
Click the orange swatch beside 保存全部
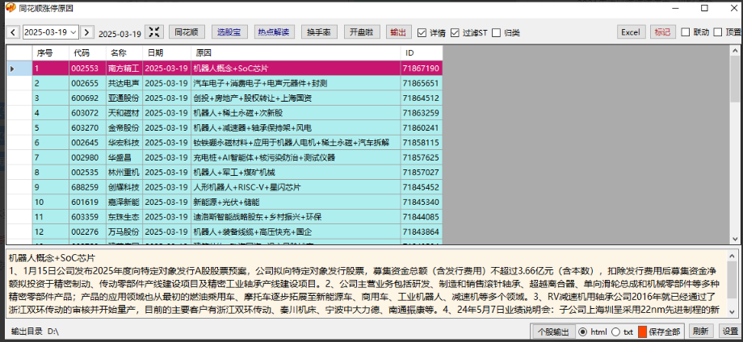tap(643, 332)
